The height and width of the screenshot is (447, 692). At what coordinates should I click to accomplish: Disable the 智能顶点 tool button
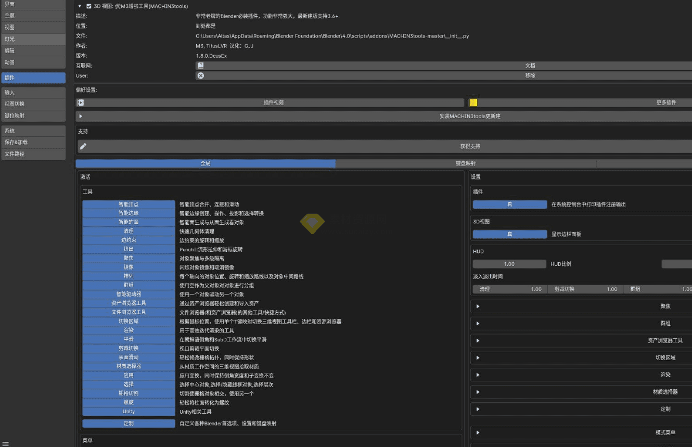pyautogui.click(x=128, y=204)
